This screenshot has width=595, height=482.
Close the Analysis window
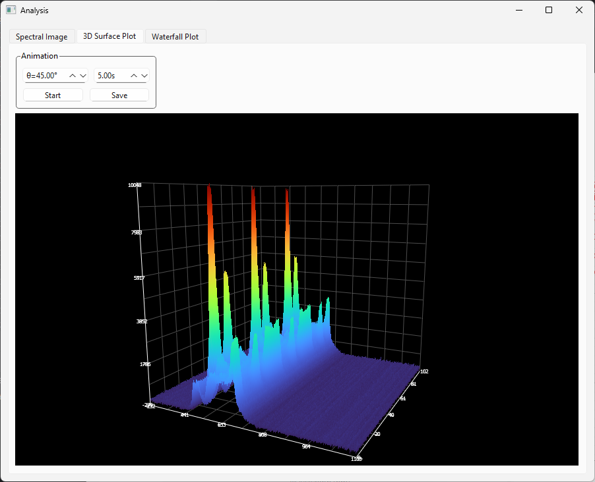point(579,11)
